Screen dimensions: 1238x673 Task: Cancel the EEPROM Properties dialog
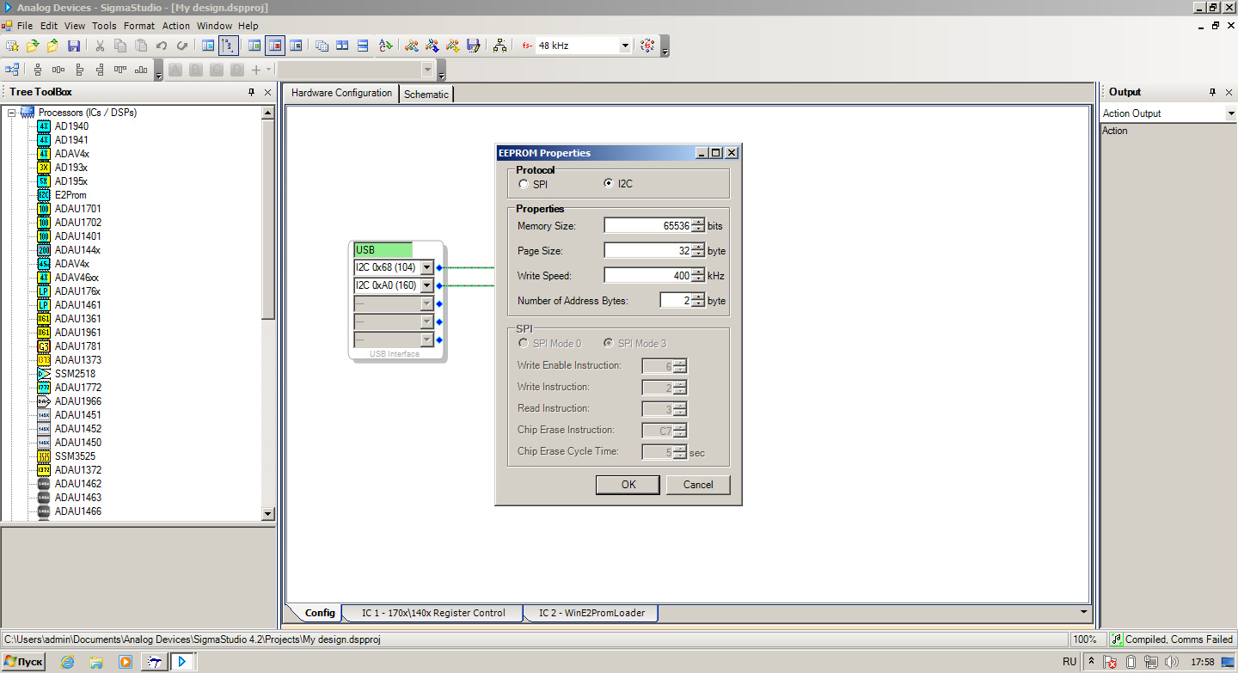point(698,485)
